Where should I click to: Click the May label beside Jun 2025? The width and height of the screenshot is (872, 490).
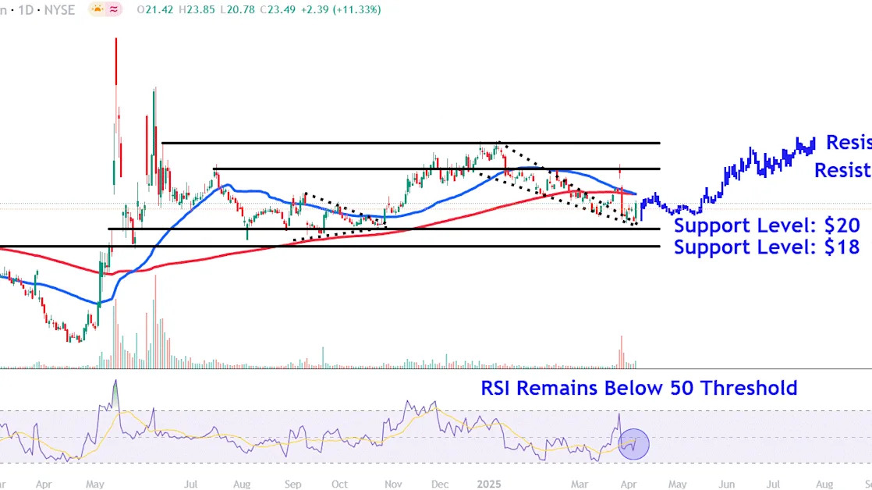click(677, 485)
